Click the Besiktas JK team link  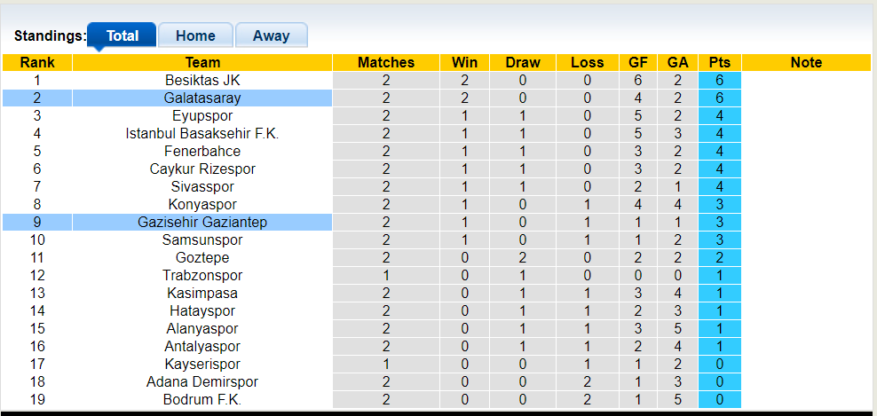[202, 80]
